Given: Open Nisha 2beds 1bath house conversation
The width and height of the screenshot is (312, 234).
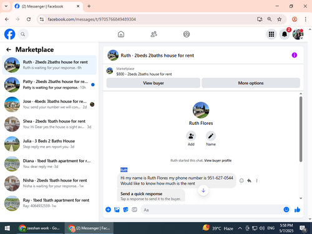Looking at the screenshot, I should point(49,183).
